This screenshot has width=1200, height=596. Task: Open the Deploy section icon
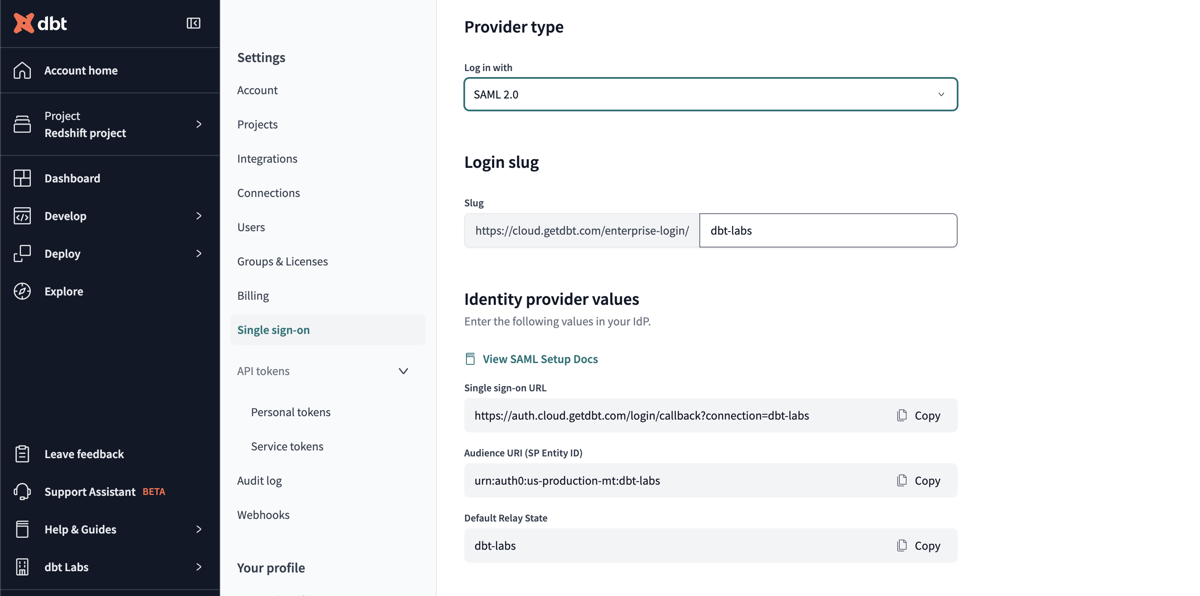click(x=22, y=253)
